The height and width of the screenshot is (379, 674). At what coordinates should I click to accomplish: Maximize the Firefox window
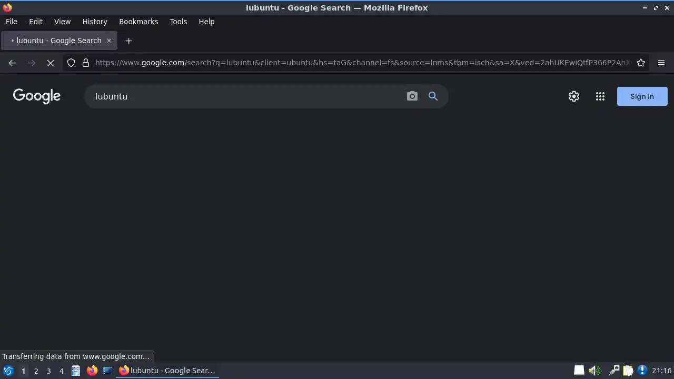coord(656,7)
